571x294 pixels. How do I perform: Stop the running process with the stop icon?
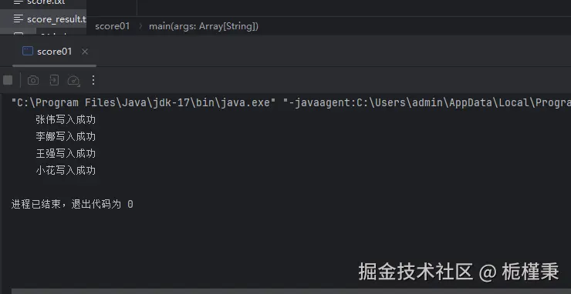[8, 80]
